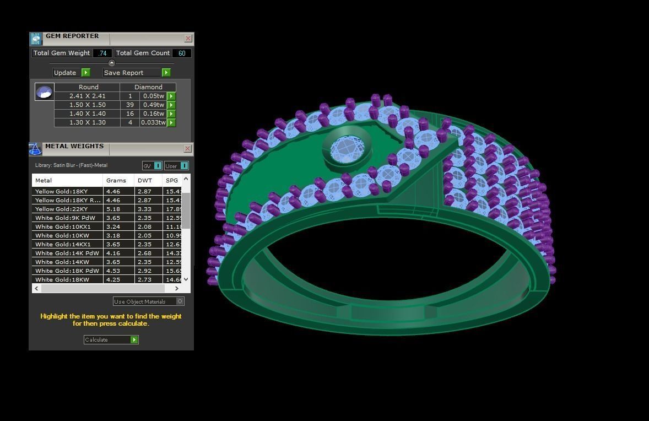This screenshot has height=421, width=649.
Task: Click the SPG column header
Action: coord(172,181)
